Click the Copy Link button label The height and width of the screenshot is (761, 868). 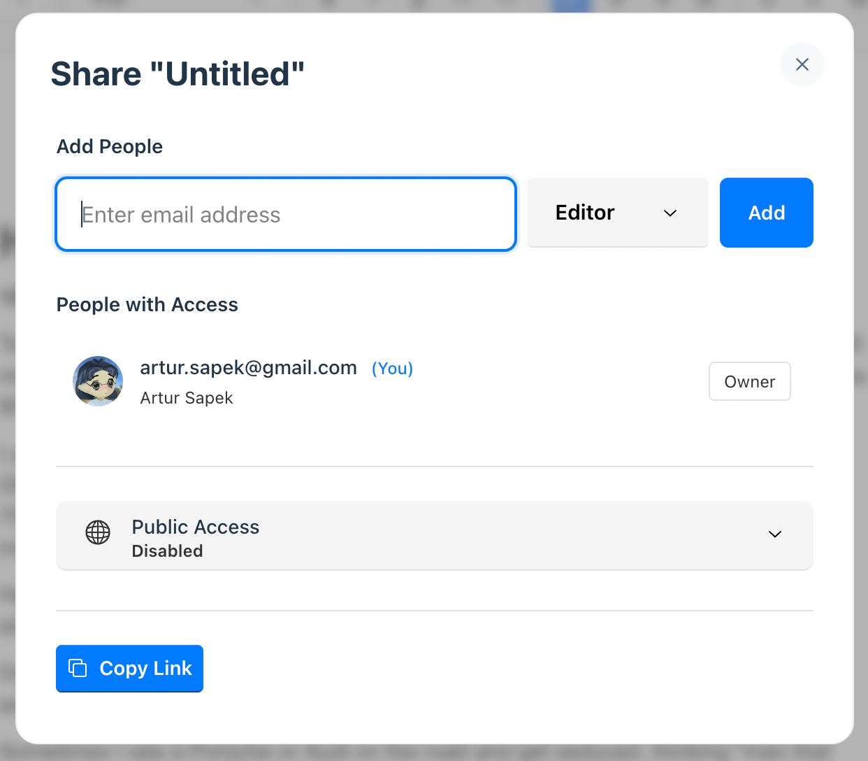(145, 669)
